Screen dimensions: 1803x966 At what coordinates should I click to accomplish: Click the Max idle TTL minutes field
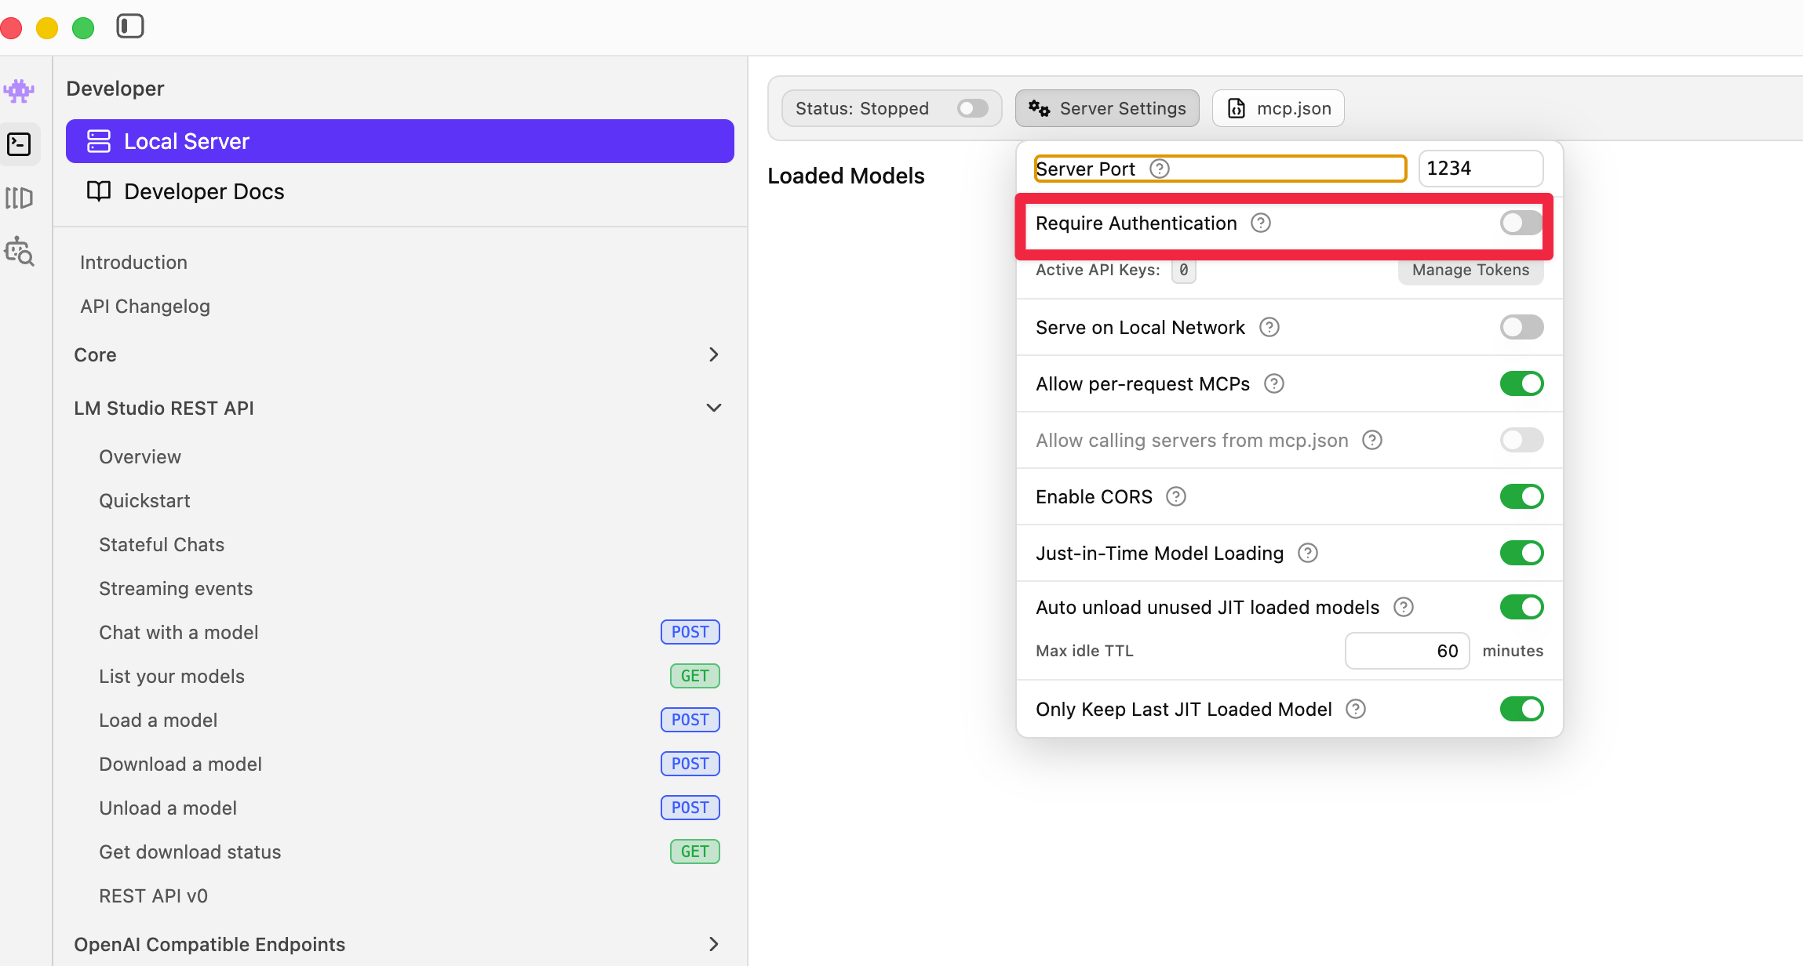1407,651
